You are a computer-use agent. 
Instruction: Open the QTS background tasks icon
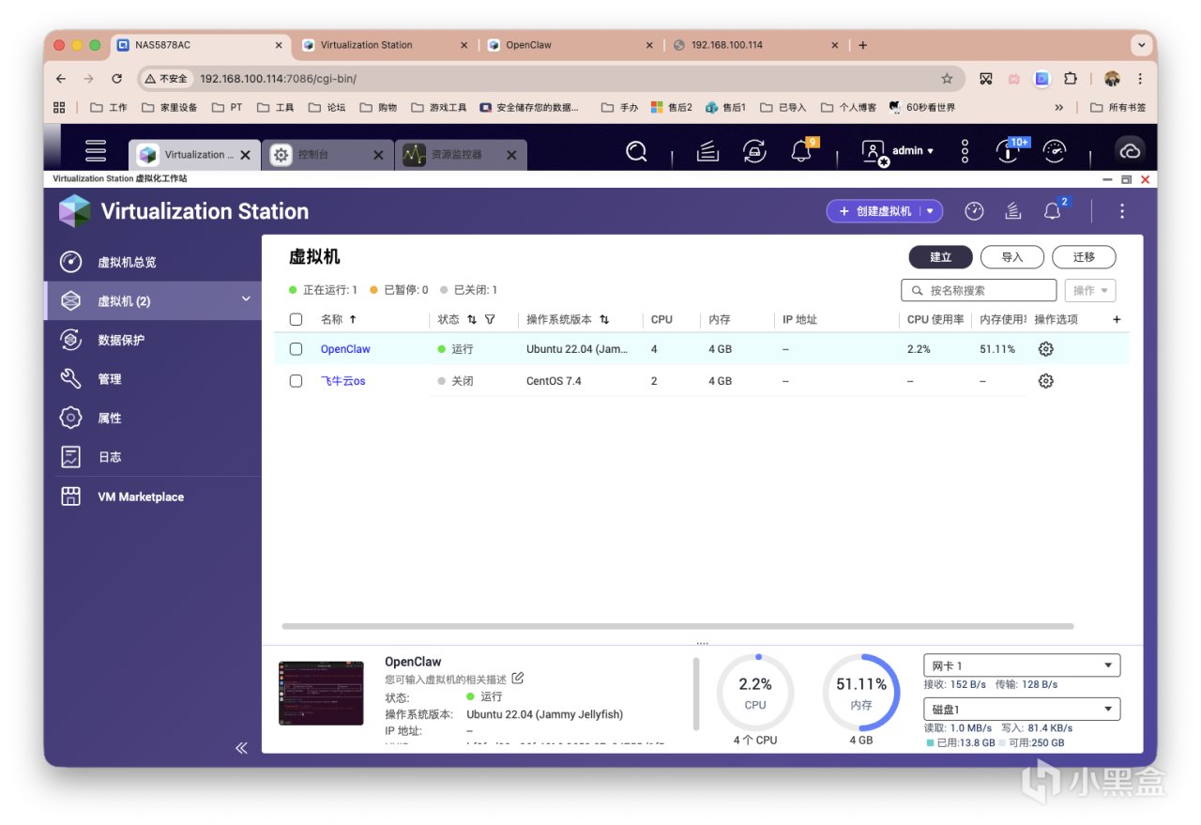pos(707,151)
